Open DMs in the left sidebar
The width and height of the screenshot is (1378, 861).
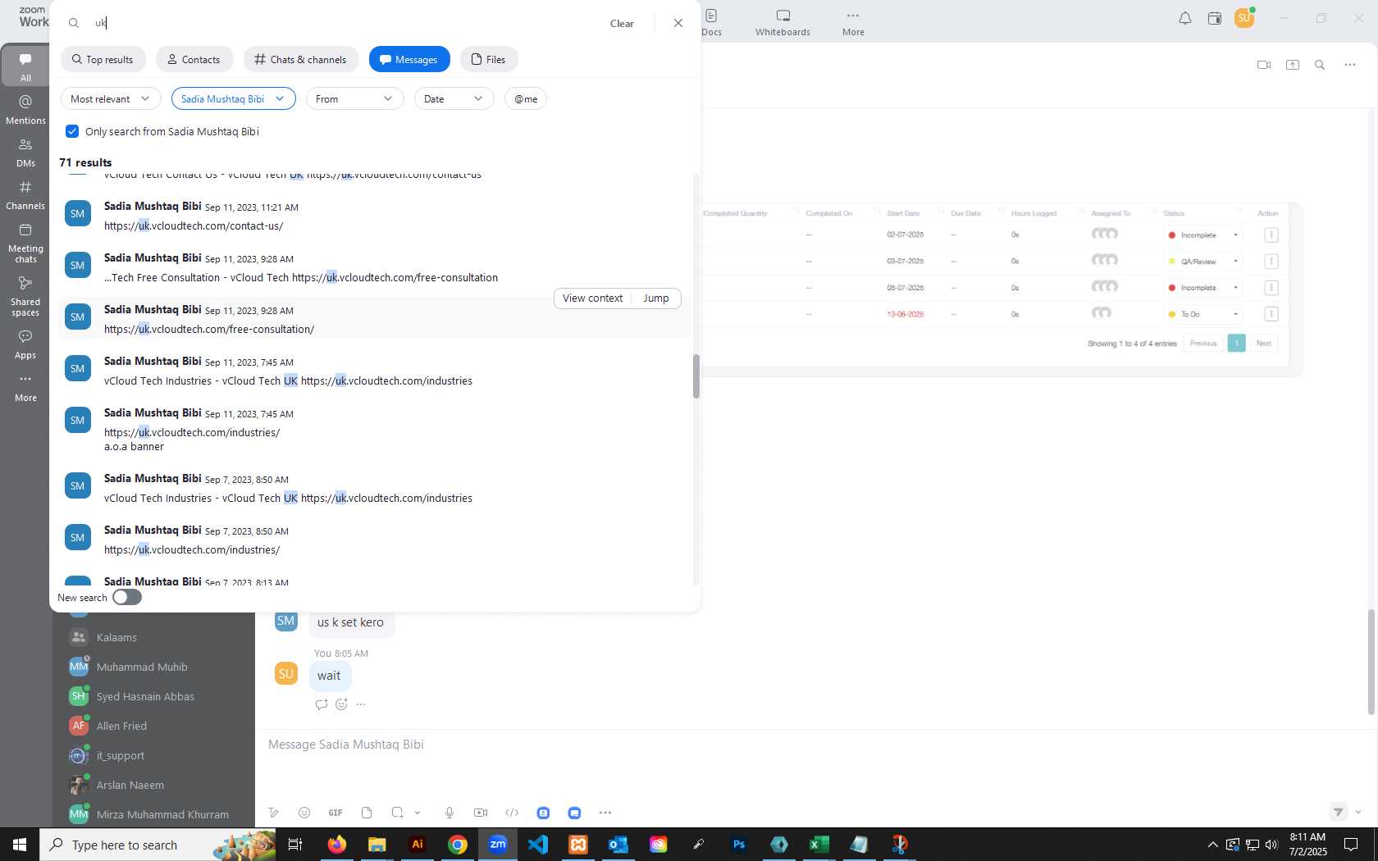click(x=25, y=153)
